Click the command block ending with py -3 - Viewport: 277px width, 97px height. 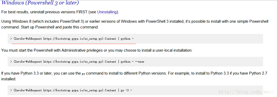pos(135,90)
